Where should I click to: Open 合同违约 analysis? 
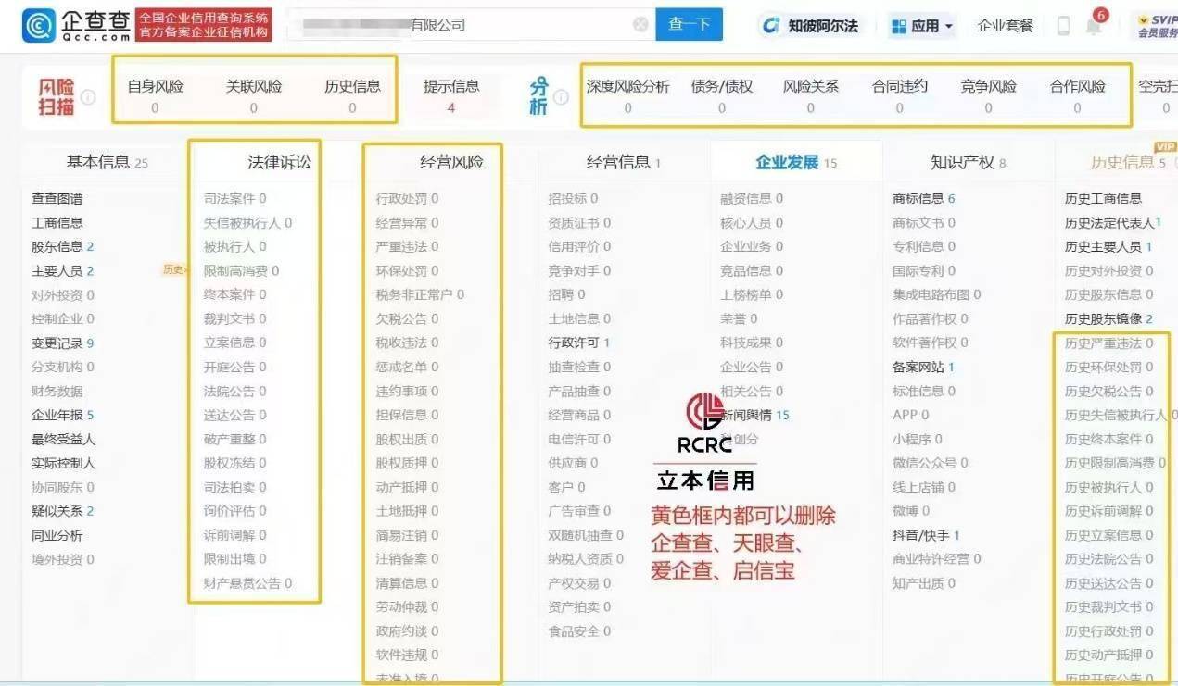899,95
